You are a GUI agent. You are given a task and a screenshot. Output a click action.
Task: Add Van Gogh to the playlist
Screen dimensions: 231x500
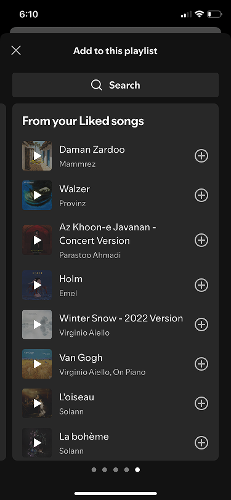(201, 364)
